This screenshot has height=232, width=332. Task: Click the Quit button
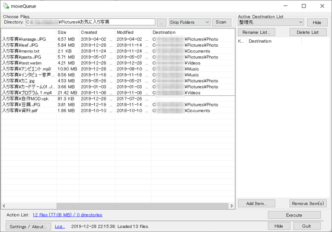307,226
